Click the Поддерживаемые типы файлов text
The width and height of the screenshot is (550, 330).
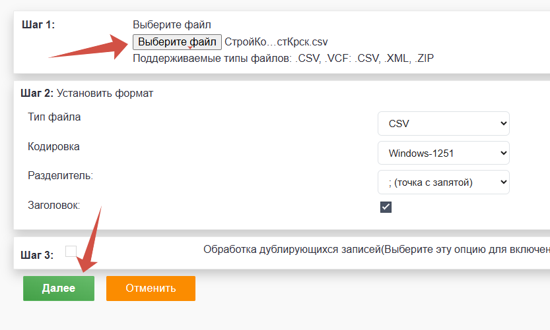tap(283, 59)
